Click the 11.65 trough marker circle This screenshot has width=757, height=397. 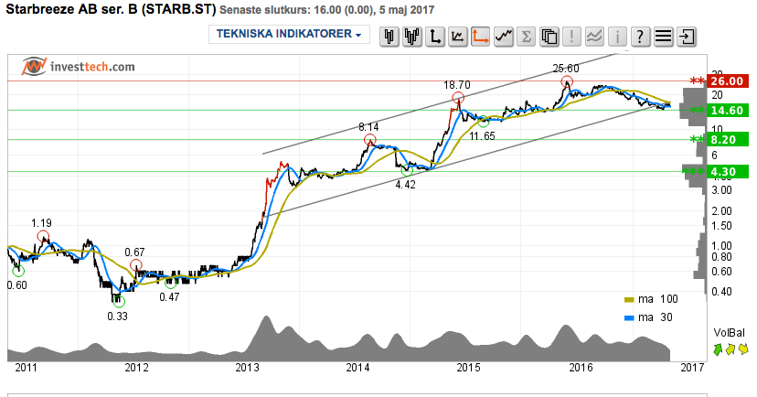pos(484,123)
